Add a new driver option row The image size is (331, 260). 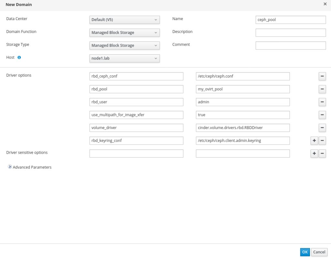click(x=314, y=141)
